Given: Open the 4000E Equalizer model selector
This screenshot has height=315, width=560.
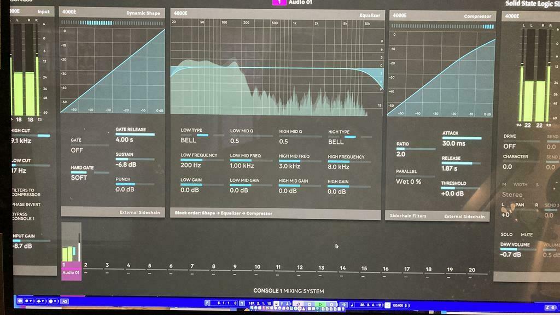Looking at the screenshot, I should point(180,13).
